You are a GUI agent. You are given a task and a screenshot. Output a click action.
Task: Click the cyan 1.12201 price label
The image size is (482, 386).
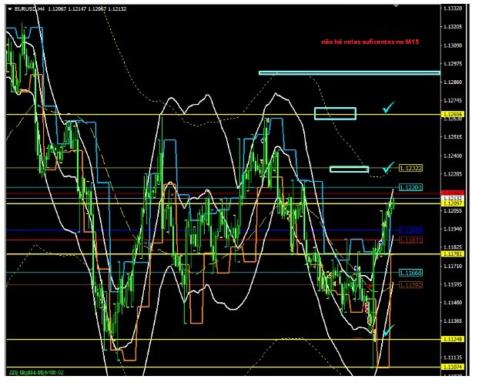pos(410,187)
